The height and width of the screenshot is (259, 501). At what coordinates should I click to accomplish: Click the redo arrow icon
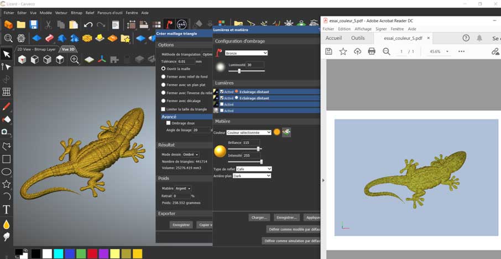point(101,24)
